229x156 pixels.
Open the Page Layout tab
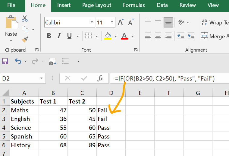pyautogui.click(x=97, y=5)
